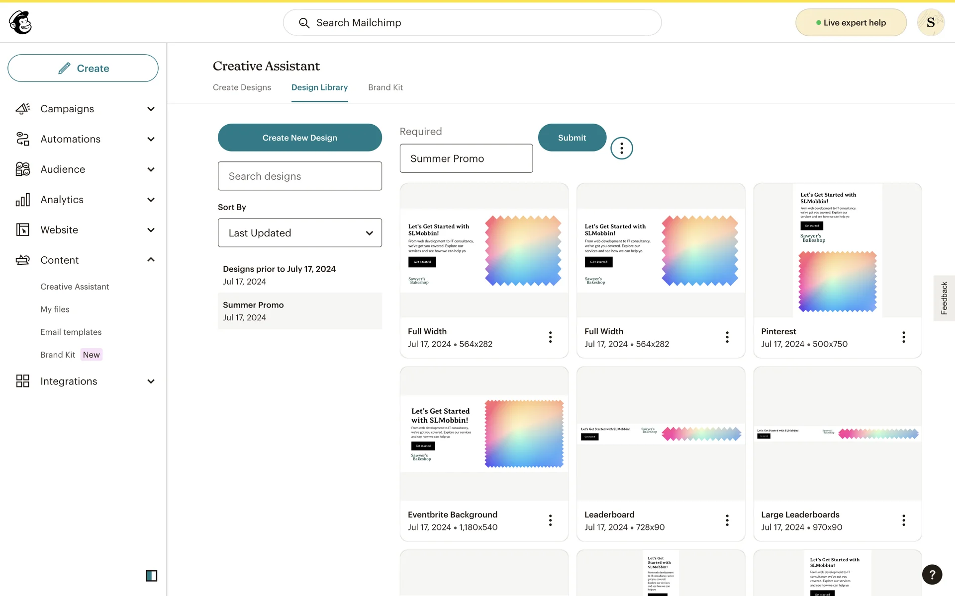
Task: Click the Automations workflow icon
Action: point(23,139)
